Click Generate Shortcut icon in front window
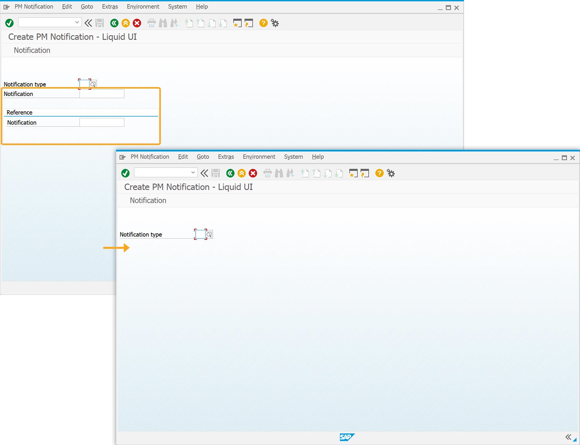Screen dimensions: 580x445 pyautogui.click(x=365, y=173)
